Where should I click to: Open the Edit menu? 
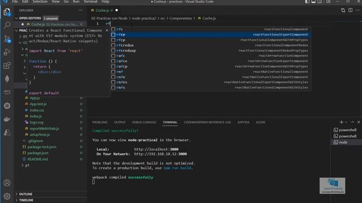[x=25, y=2]
